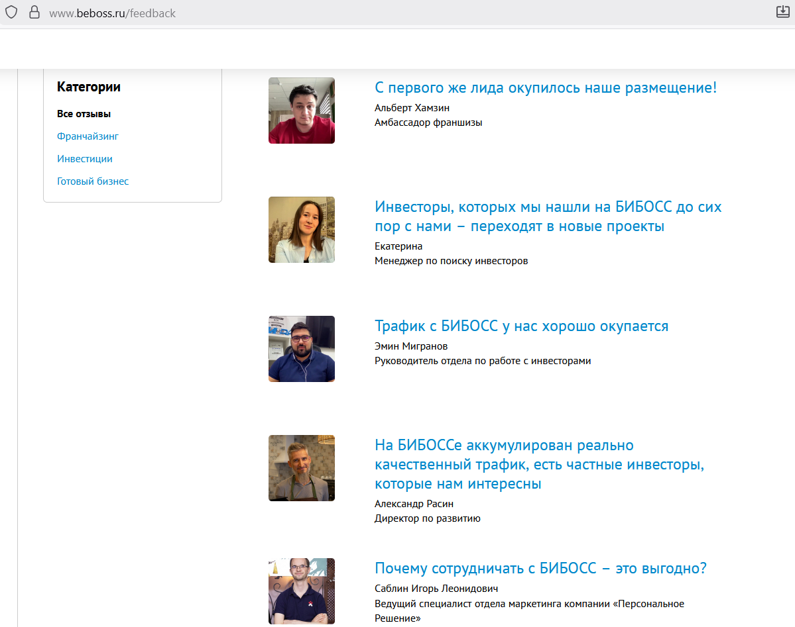Open review 'С первого же лида окупилось наше размещение!'
Image resolution: width=795 pixels, height=627 pixels.
(545, 87)
